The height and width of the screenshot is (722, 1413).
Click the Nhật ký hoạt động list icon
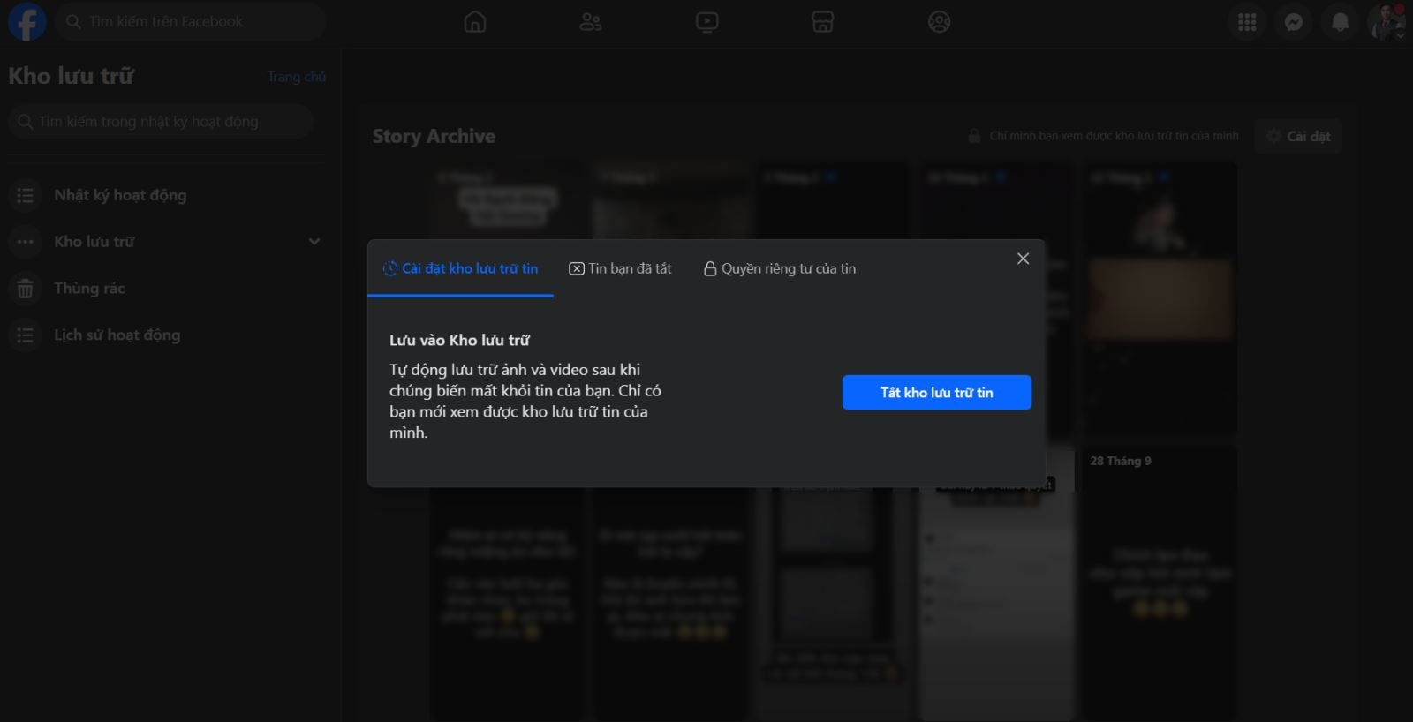click(26, 195)
